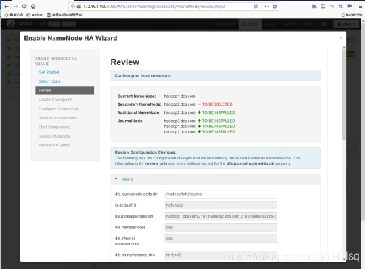Open the Ambari bookmark in bookmarks bar

pos(35,15)
